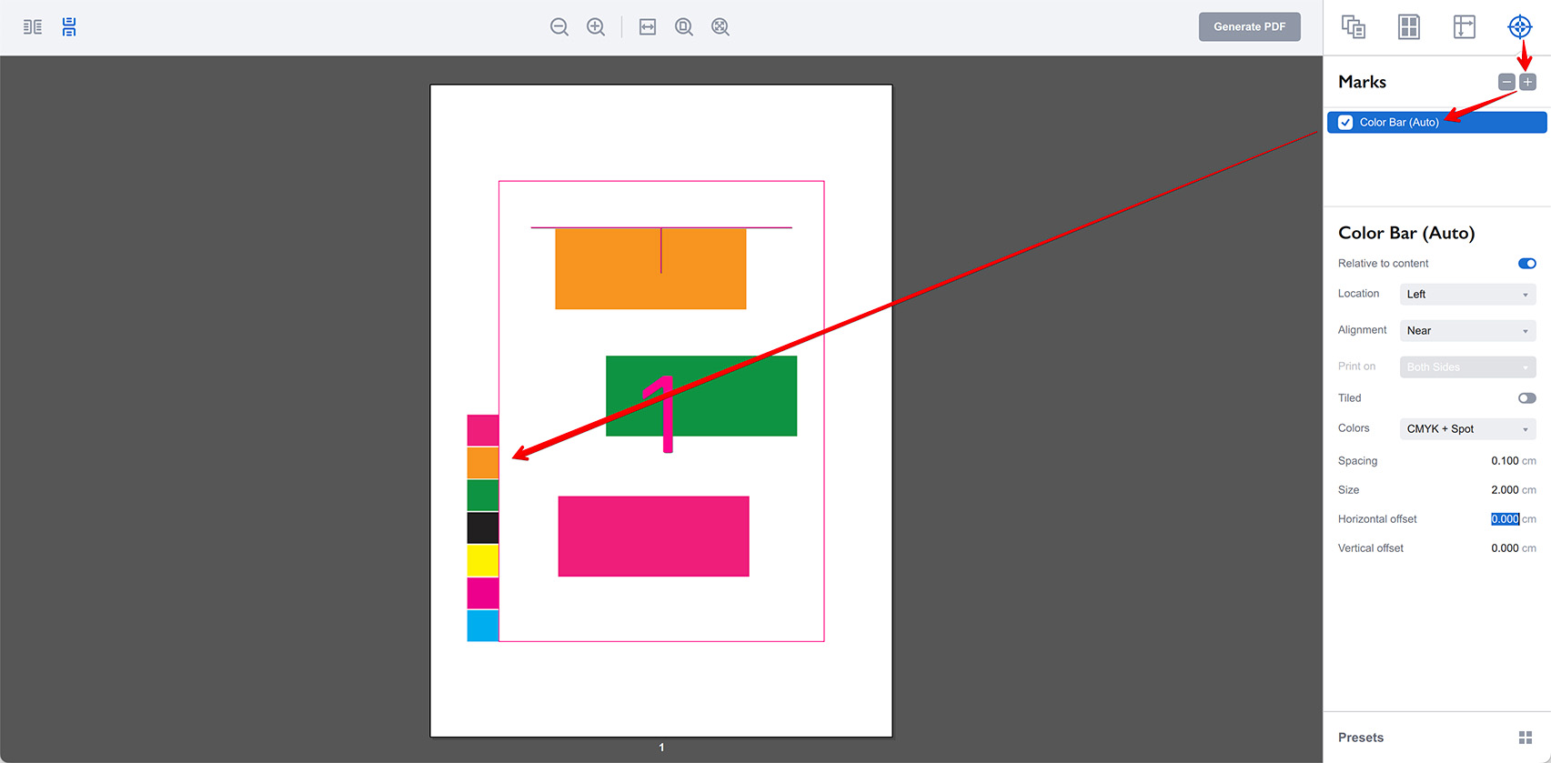Uncheck the Color Bar (Auto) checkbox
Screen dimensions: 1551x763
[1345, 122]
